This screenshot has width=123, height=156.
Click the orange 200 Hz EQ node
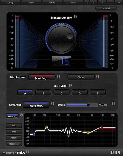pyautogui.click(x=47, y=127)
